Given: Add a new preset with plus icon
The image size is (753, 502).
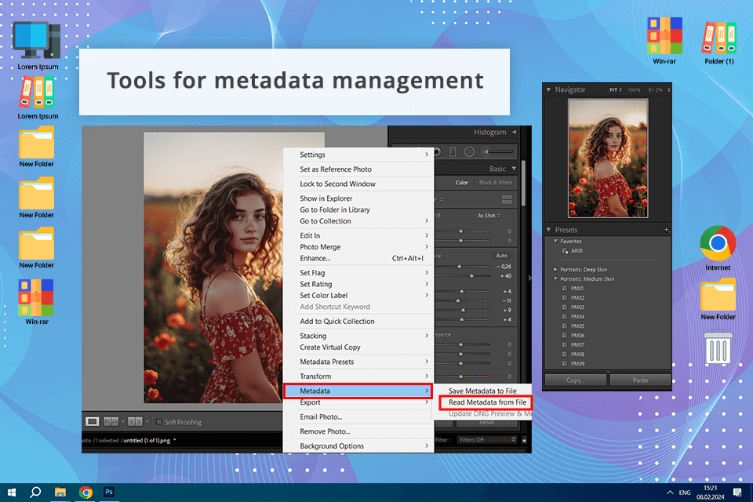Looking at the screenshot, I should pyautogui.click(x=666, y=230).
